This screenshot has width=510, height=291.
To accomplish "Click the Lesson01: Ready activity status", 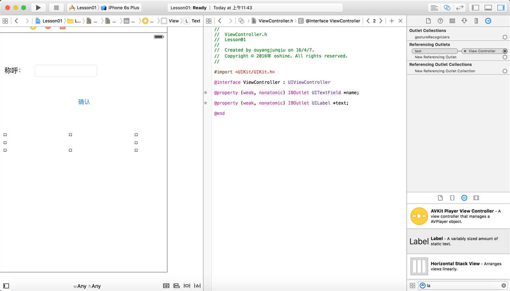I will tap(188, 8).
